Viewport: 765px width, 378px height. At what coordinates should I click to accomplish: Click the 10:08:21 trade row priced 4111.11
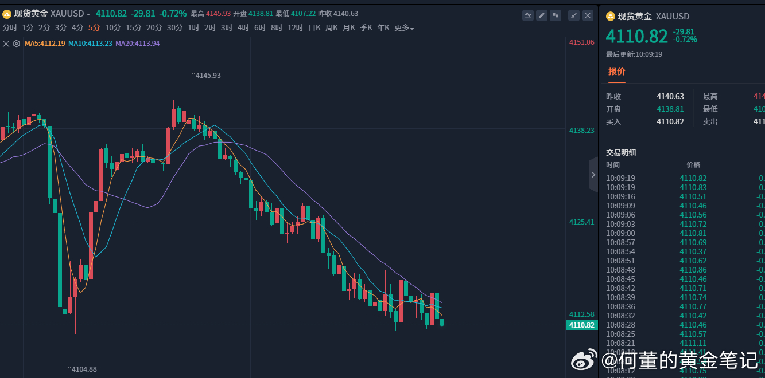point(685,343)
